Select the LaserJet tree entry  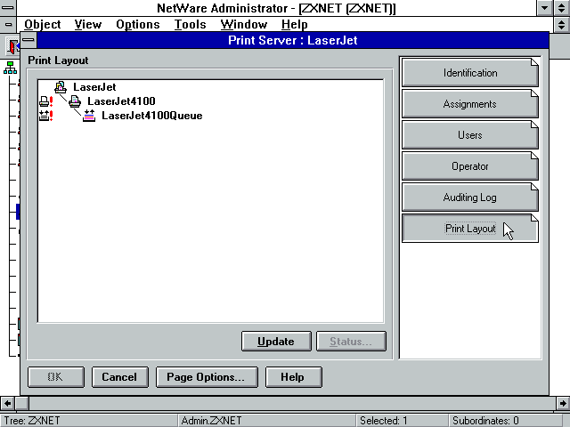tap(94, 87)
